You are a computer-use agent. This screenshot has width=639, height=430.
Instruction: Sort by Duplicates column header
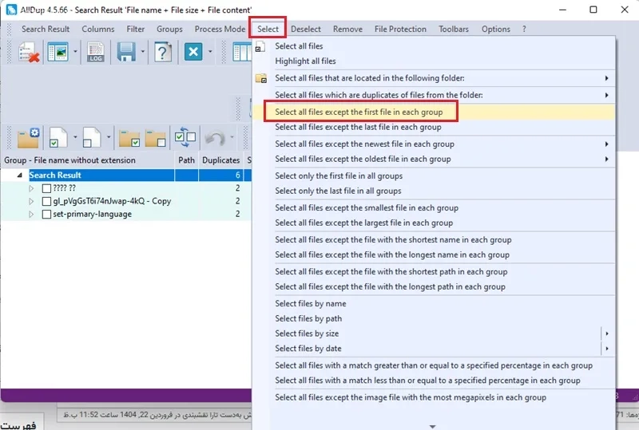pos(221,160)
